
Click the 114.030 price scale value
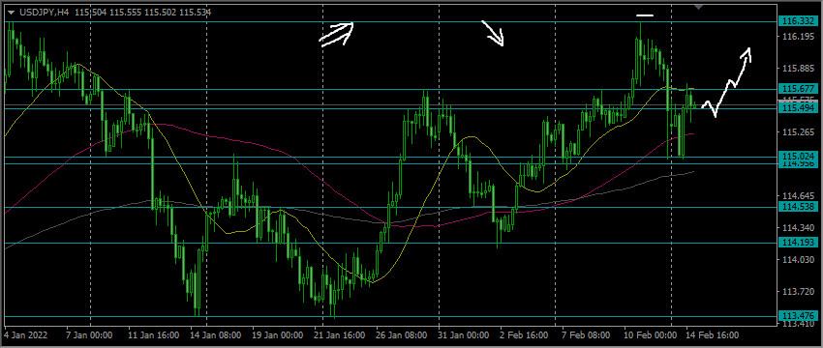pos(794,260)
